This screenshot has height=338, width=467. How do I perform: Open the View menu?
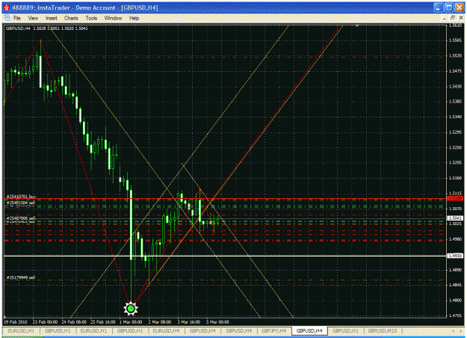tap(33, 18)
